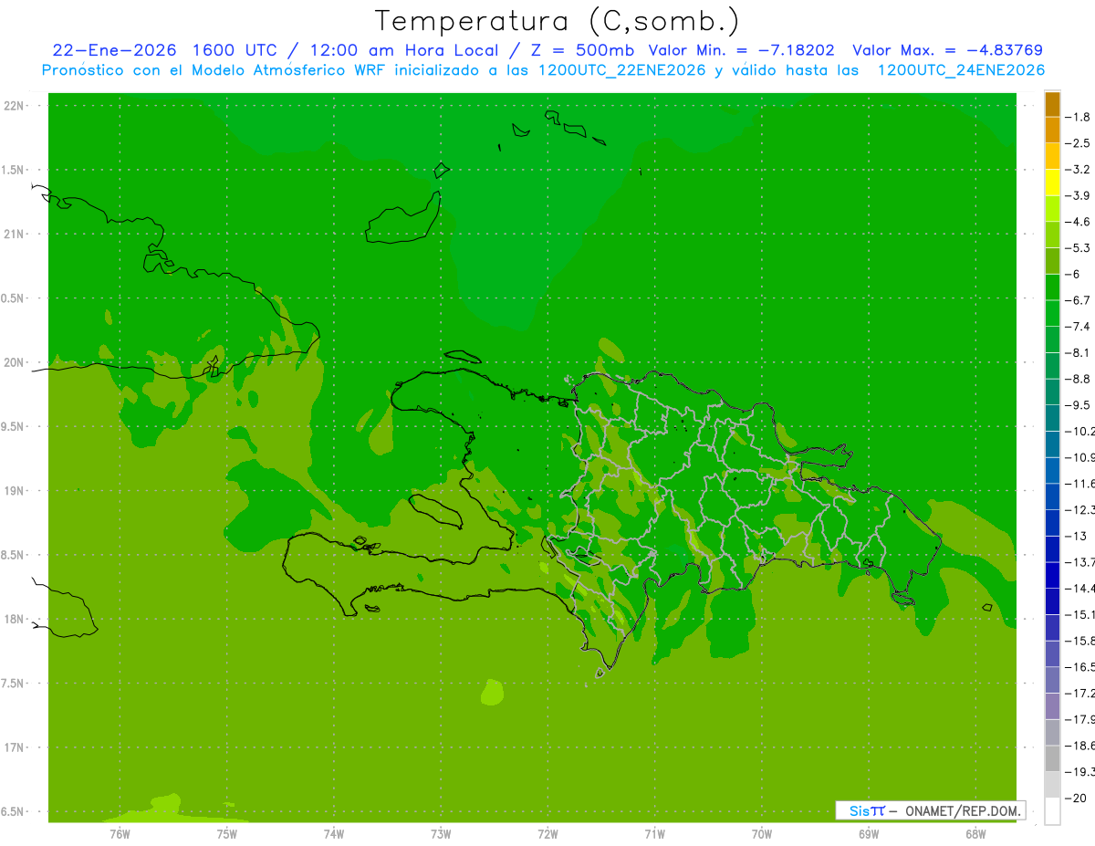Click the "1200UTC_24ENE2026" valid-until time text
This screenshot has height=846, width=1095.
(x=961, y=70)
